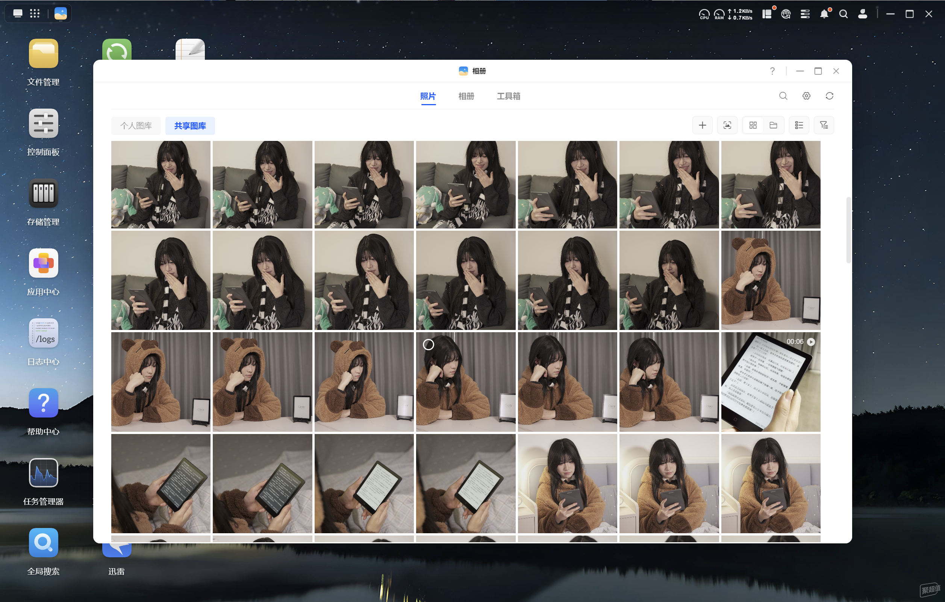Image resolution: width=945 pixels, height=602 pixels.
Task: Open the 日志中心 logs icon
Action: point(43,333)
